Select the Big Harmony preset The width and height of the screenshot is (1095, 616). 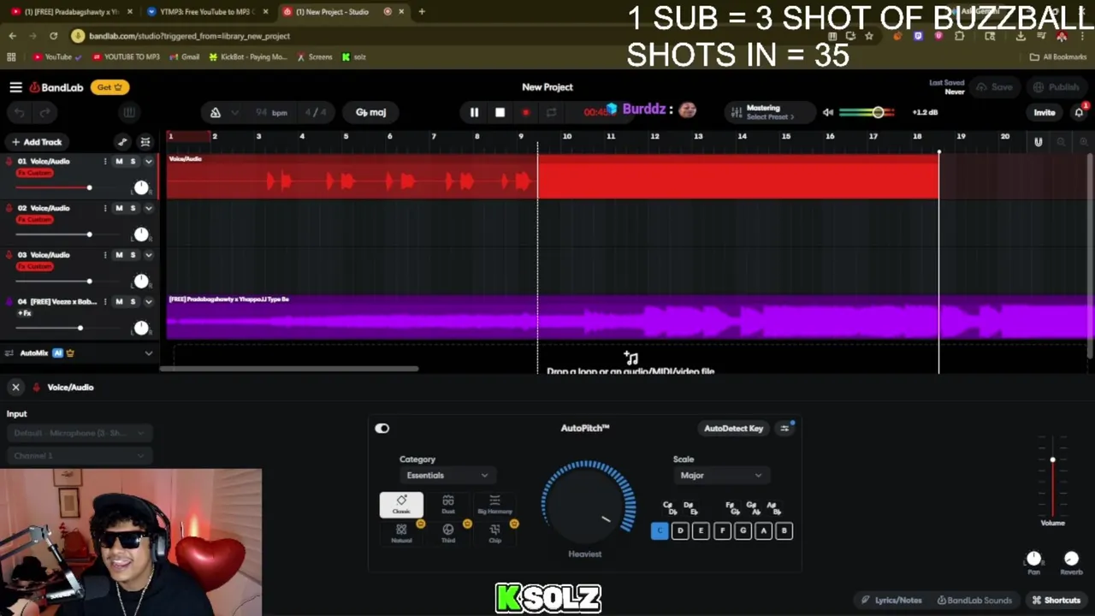click(494, 505)
